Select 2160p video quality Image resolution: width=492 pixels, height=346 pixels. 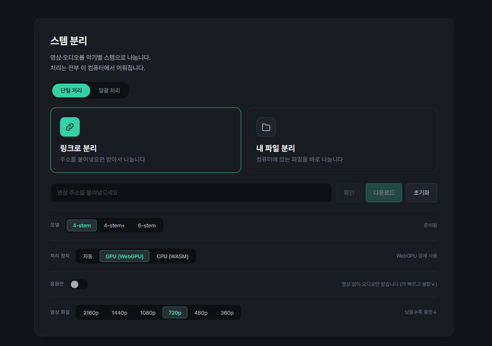[x=91, y=312]
